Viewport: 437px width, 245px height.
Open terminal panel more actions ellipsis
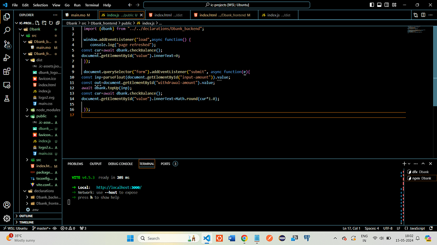tap(416, 164)
